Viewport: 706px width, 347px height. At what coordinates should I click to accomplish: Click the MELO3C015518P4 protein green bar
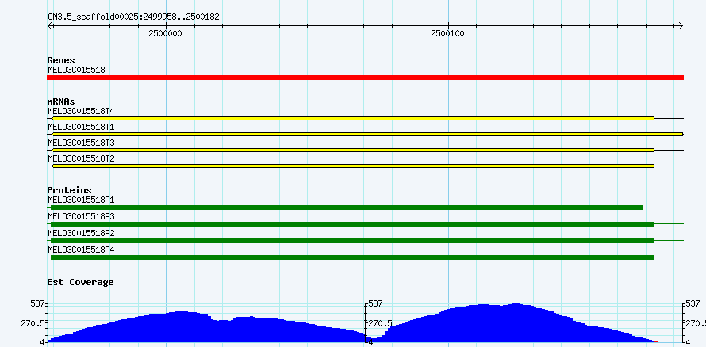click(352, 257)
